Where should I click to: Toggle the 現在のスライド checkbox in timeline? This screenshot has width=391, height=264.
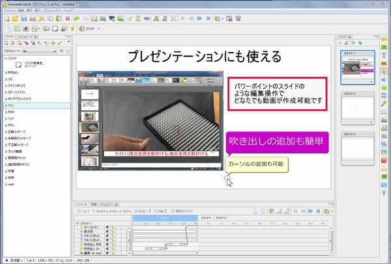click(173, 211)
